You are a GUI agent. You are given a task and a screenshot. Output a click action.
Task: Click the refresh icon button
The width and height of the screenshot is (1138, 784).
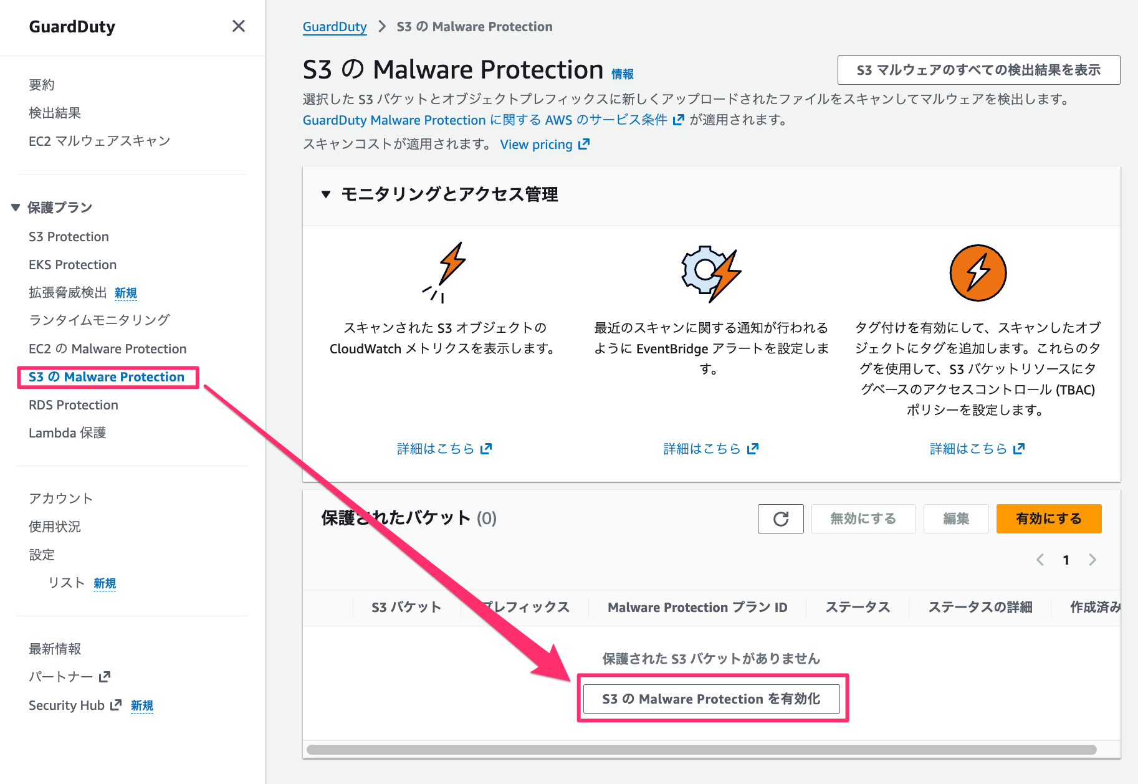coord(780,519)
